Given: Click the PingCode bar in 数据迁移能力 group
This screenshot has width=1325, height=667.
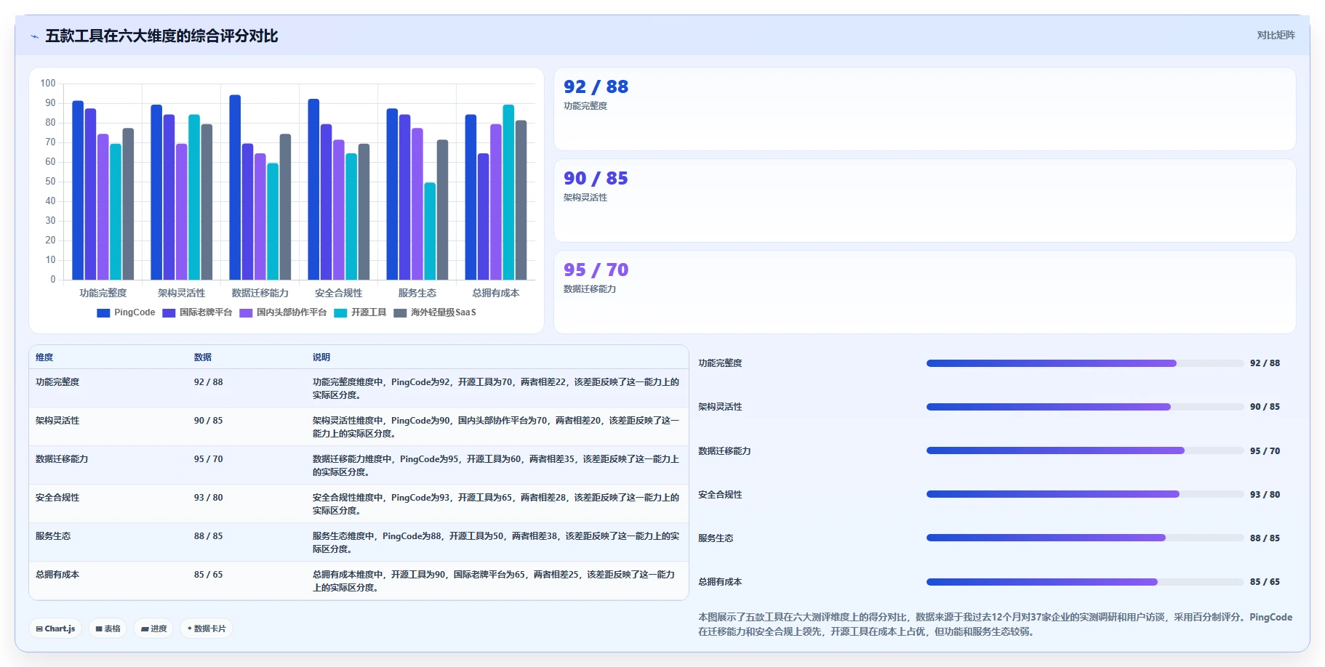Looking at the screenshot, I should pos(235,187).
